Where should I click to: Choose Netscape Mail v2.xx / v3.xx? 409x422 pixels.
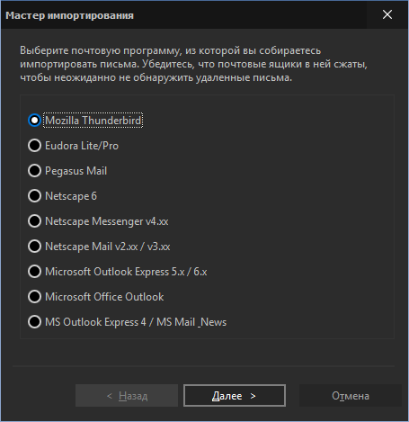point(34,247)
